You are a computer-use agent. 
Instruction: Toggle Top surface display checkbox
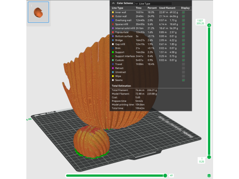coord(183,32)
